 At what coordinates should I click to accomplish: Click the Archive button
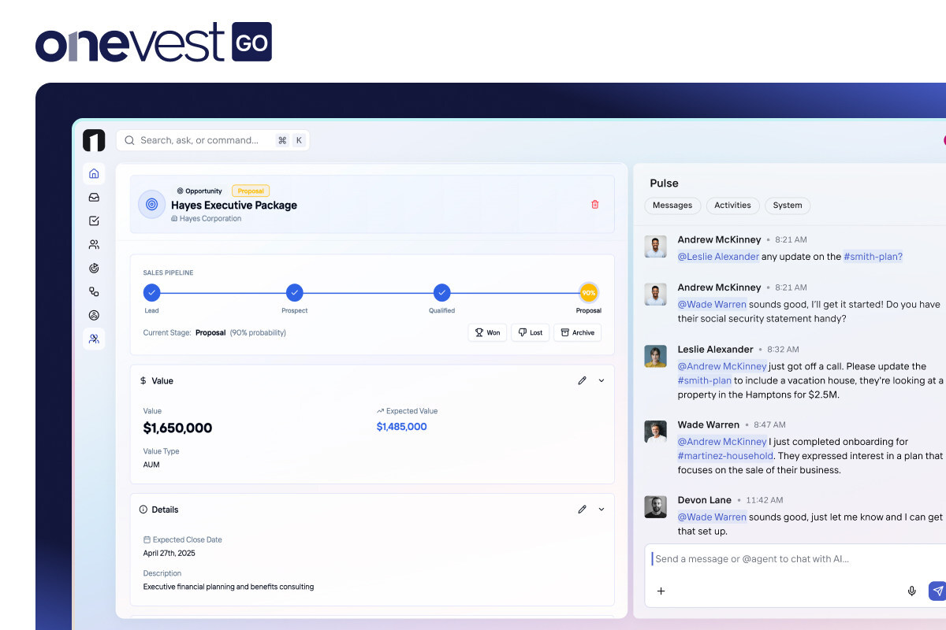coord(577,332)
